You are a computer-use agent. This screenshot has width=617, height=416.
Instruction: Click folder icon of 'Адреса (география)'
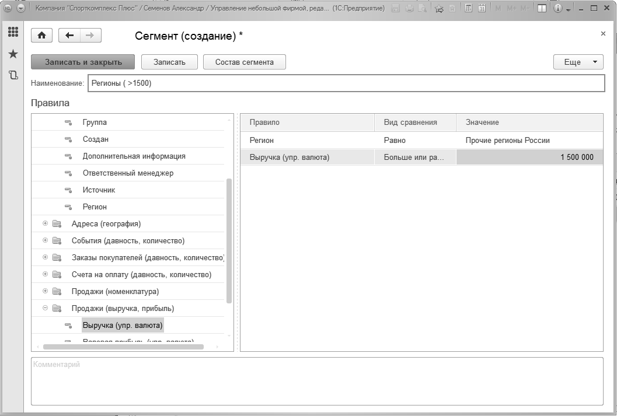coord(57,223)
